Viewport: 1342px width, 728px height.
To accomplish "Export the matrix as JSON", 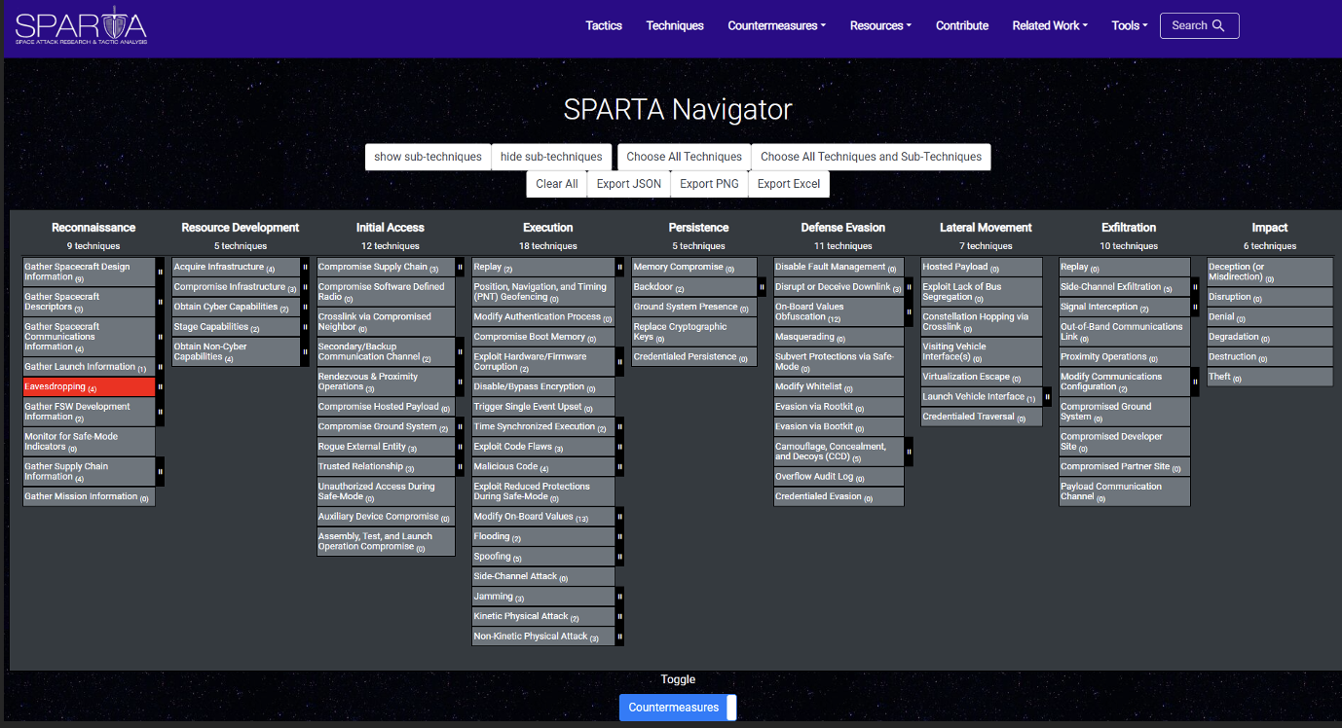I will pyautogui.click(x=628, y=184).
